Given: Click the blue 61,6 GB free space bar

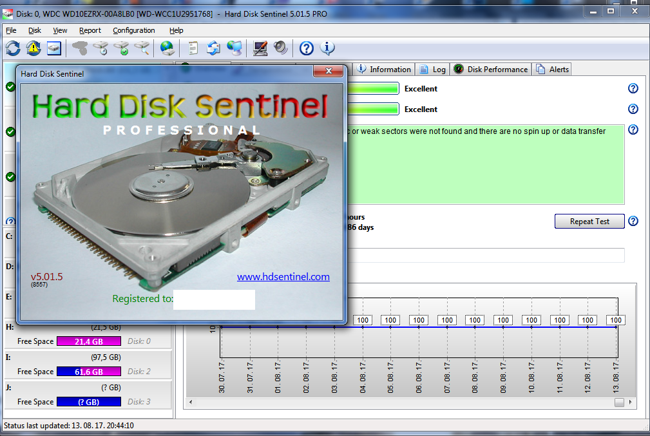Looking at the screenshot, I should 89,372.
